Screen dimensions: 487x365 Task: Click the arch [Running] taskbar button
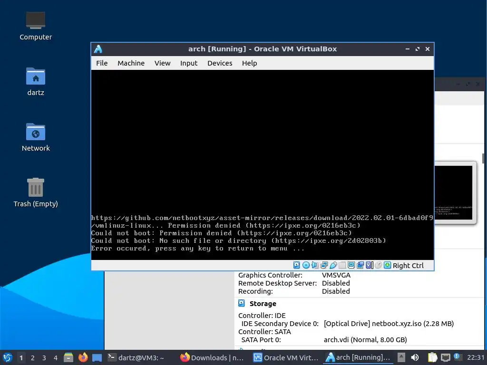(x=358, y=357)
